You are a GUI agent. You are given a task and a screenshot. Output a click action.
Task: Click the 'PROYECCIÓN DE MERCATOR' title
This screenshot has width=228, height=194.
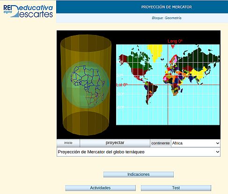click(x=167, y=7)
